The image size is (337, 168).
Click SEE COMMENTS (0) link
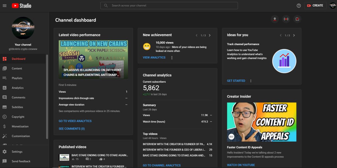coord(72,129)
